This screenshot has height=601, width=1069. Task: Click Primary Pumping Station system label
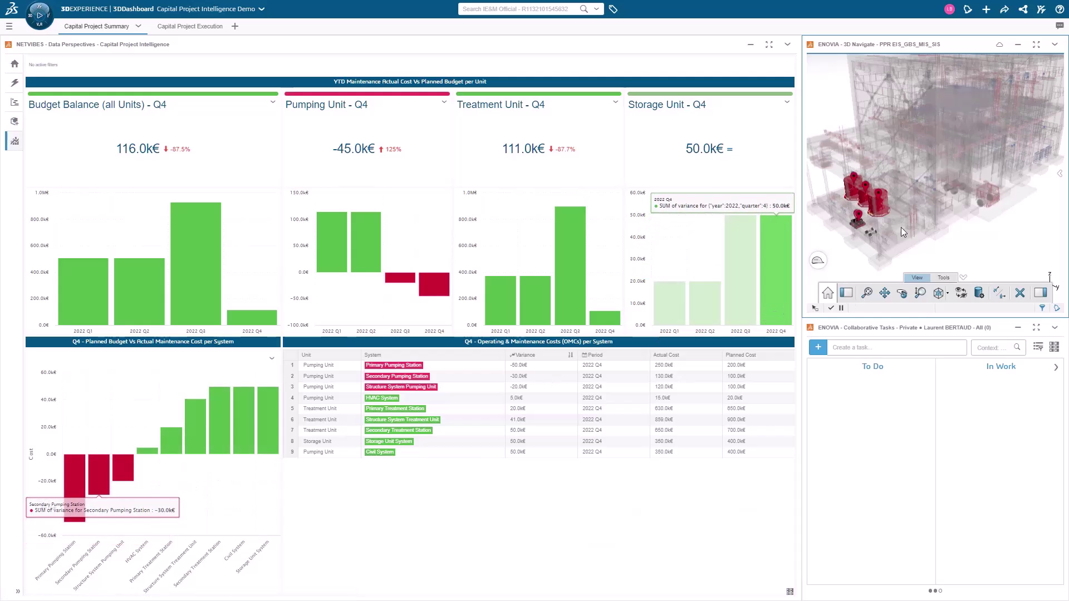click(x=394, y=365)
